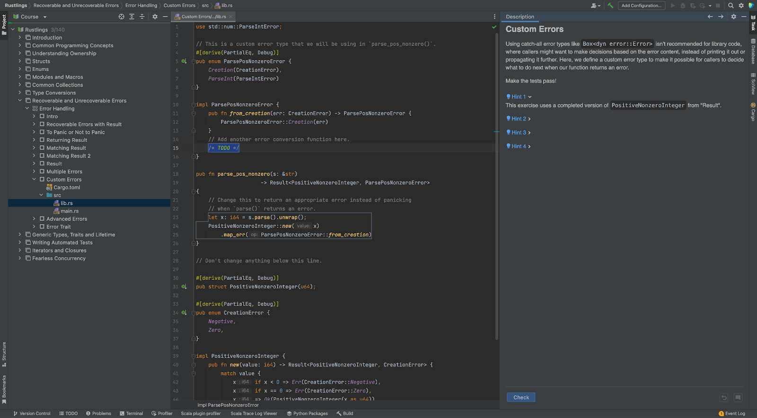Open the Course view dropdown
The height and width of the screenshot is (418, 757).
(x=45, y=17)
